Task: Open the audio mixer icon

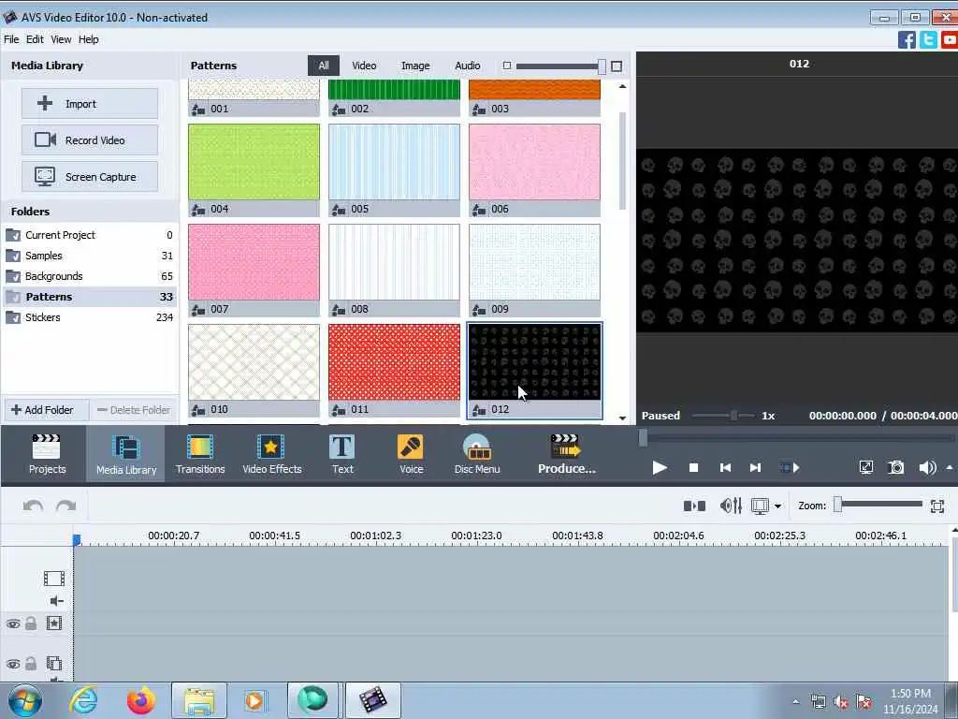Action: 731,506
